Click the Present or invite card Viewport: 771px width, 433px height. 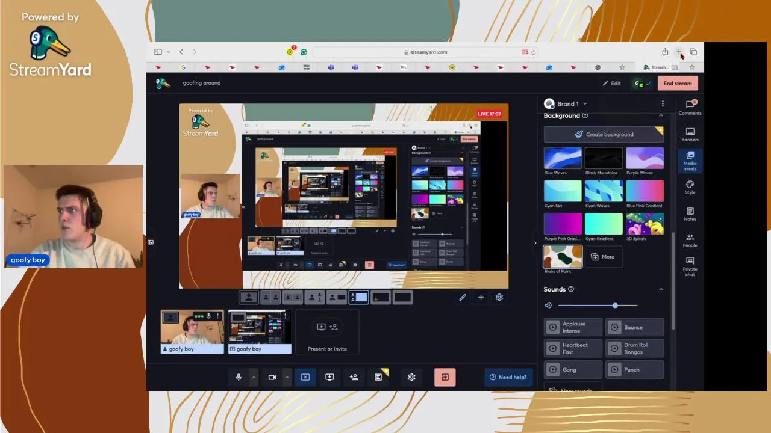coord(327,332)
